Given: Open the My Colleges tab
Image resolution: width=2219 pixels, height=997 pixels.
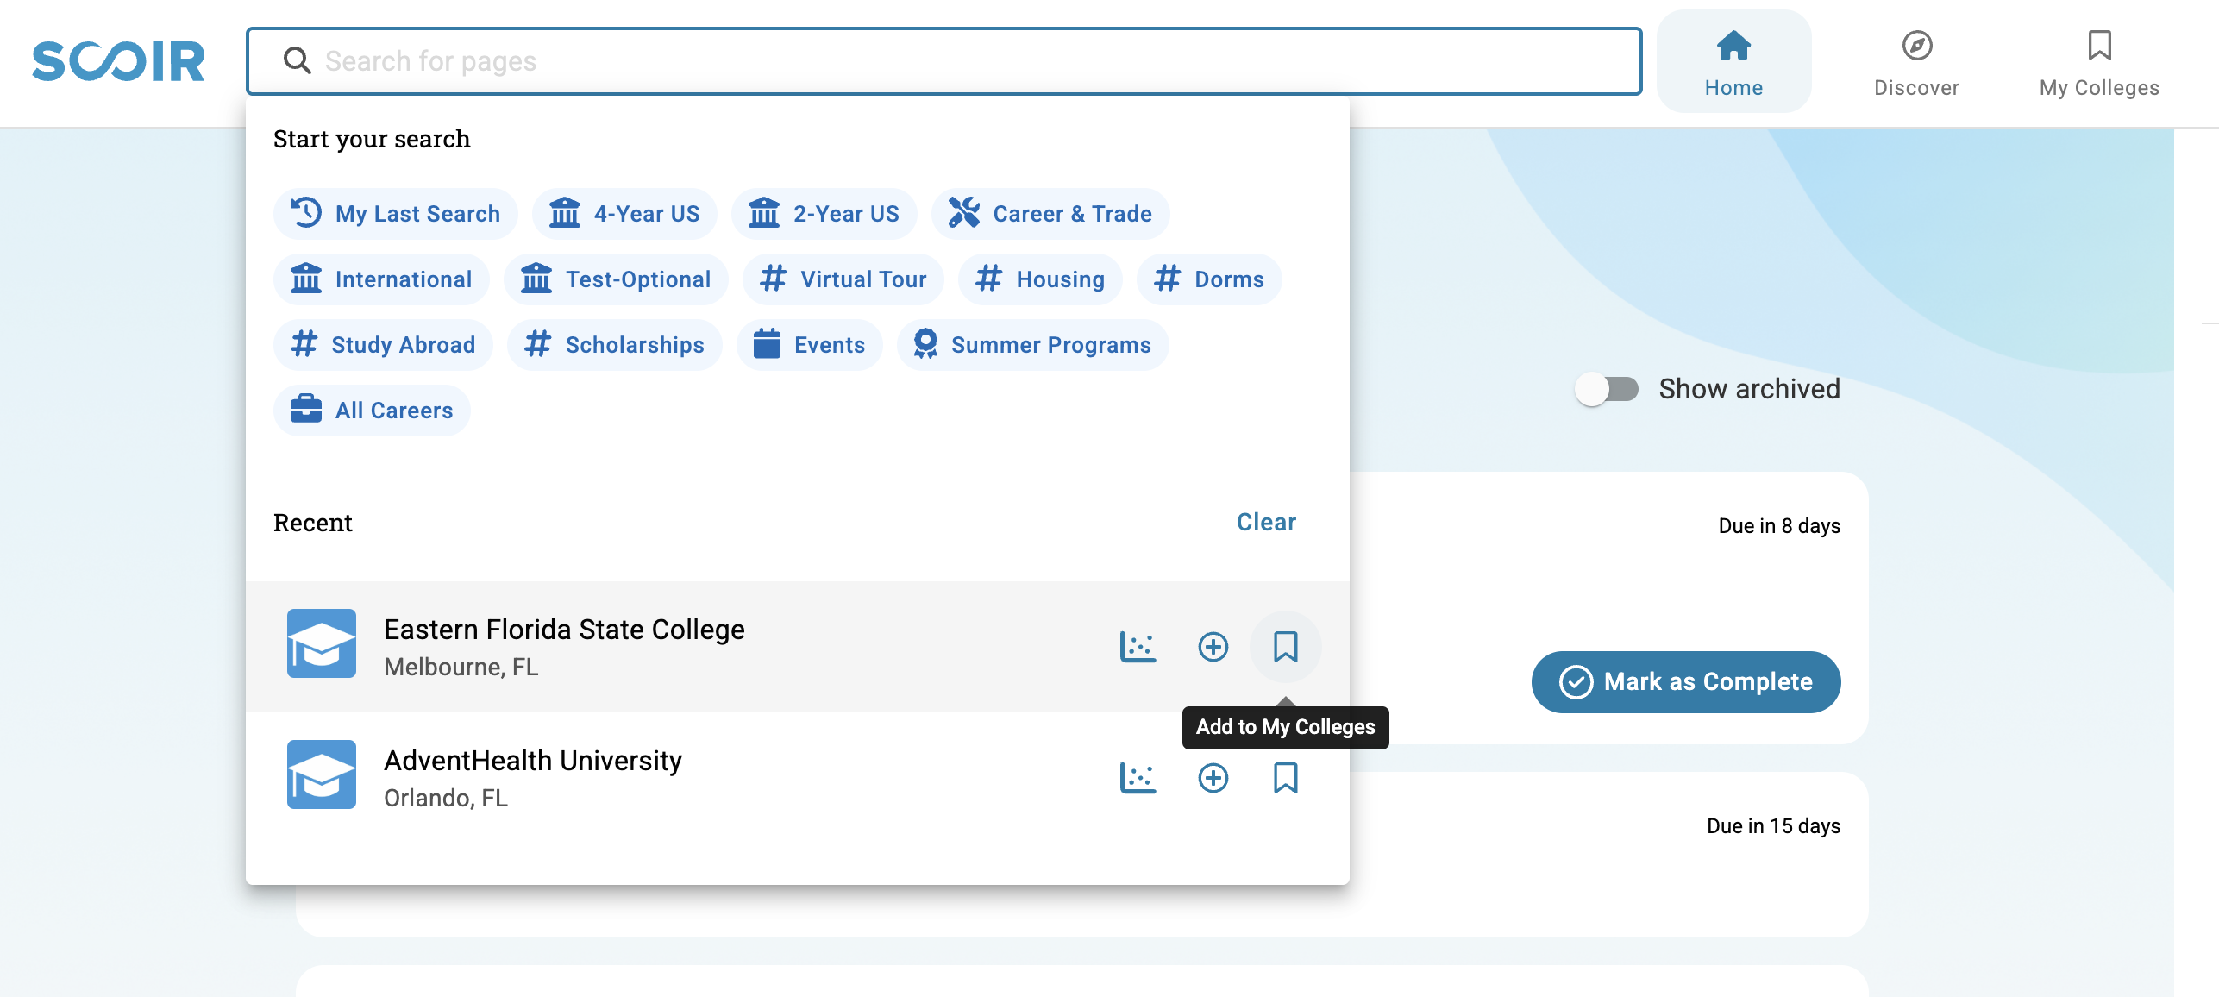Looking at the screenshot, I should click(x=2099, y=62).
